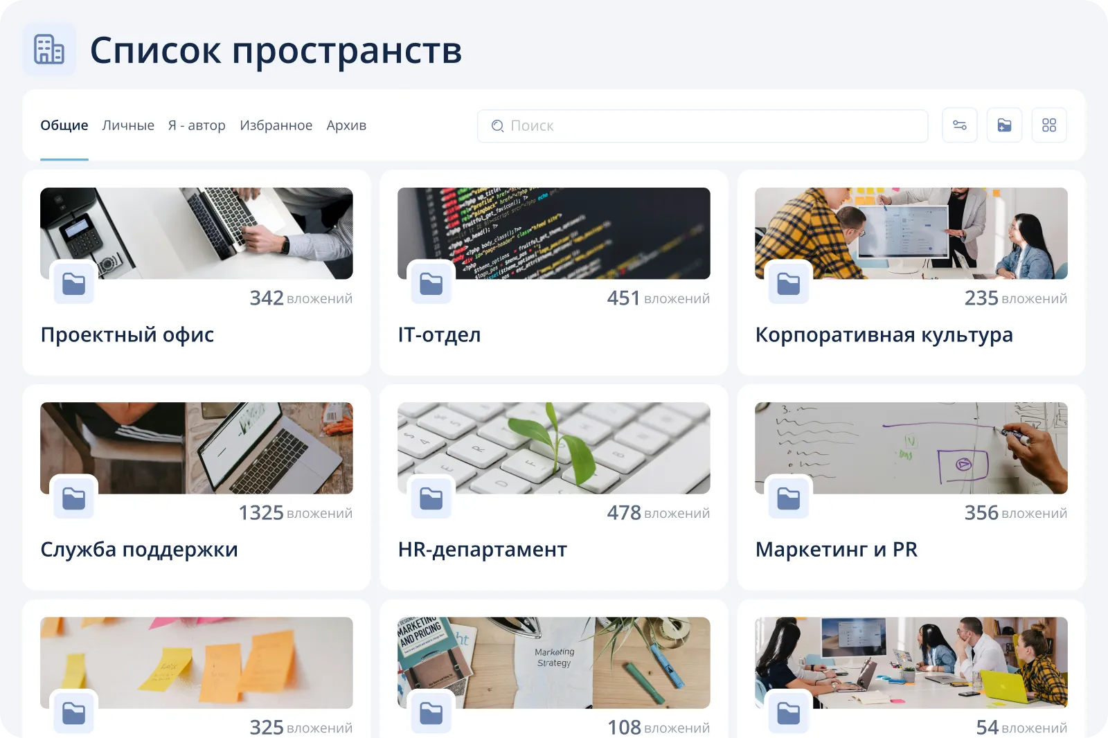
Task: Click folder icon on IT-отдел card
Action: click(x=431, y=284)
